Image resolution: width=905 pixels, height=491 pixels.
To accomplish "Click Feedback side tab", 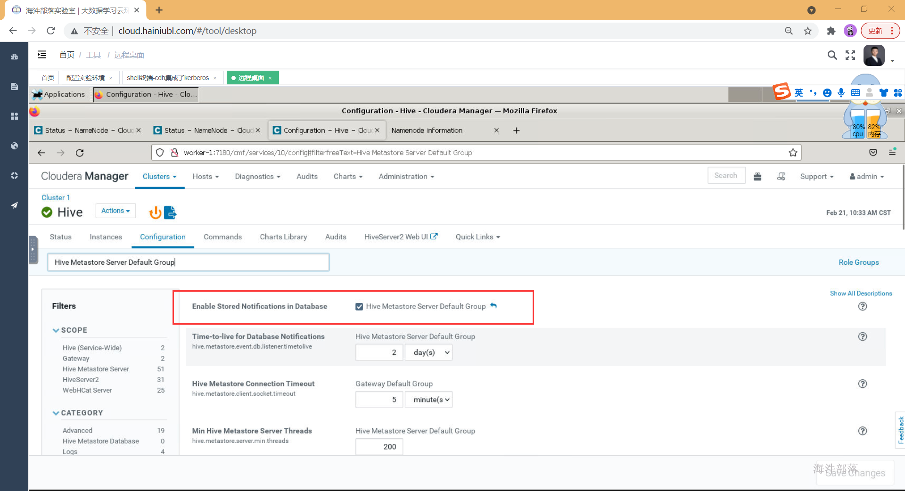I will tap(900, 430).
